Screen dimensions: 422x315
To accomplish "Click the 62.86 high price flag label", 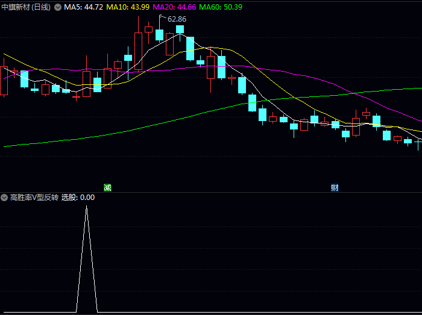I will (x=177, y=19).
